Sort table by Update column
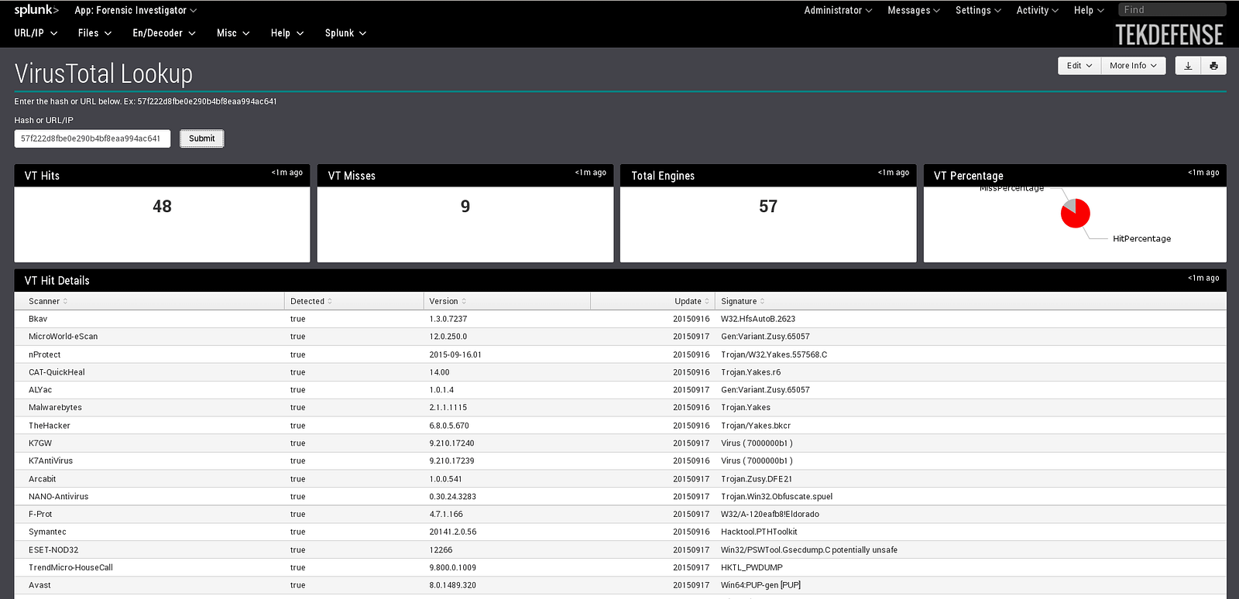The image size is (1239, 599). point(692,301)
